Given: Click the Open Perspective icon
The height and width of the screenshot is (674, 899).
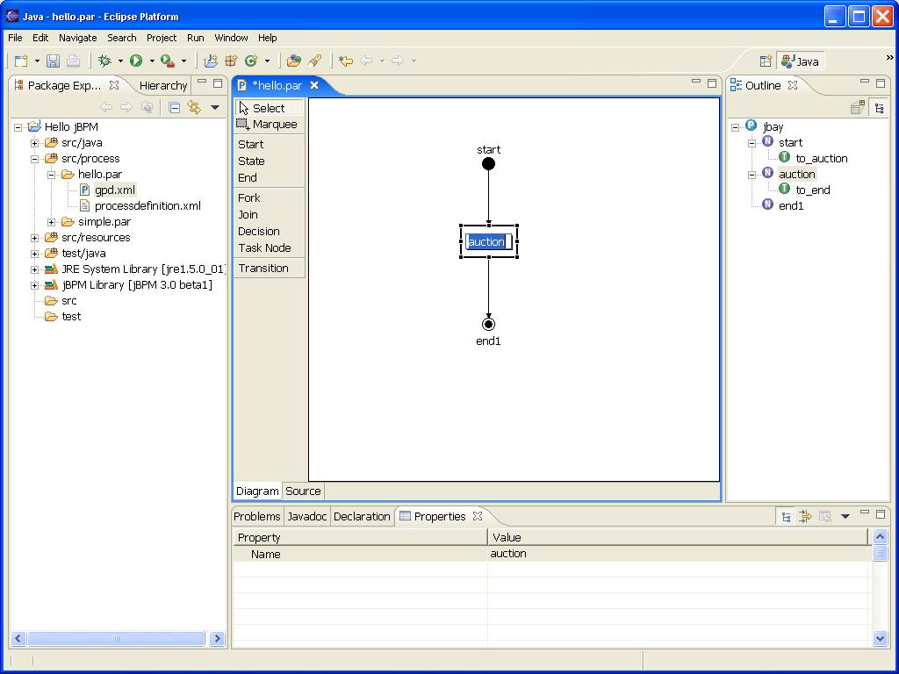Looking at the screenshot, I should [x=766, y=61].
